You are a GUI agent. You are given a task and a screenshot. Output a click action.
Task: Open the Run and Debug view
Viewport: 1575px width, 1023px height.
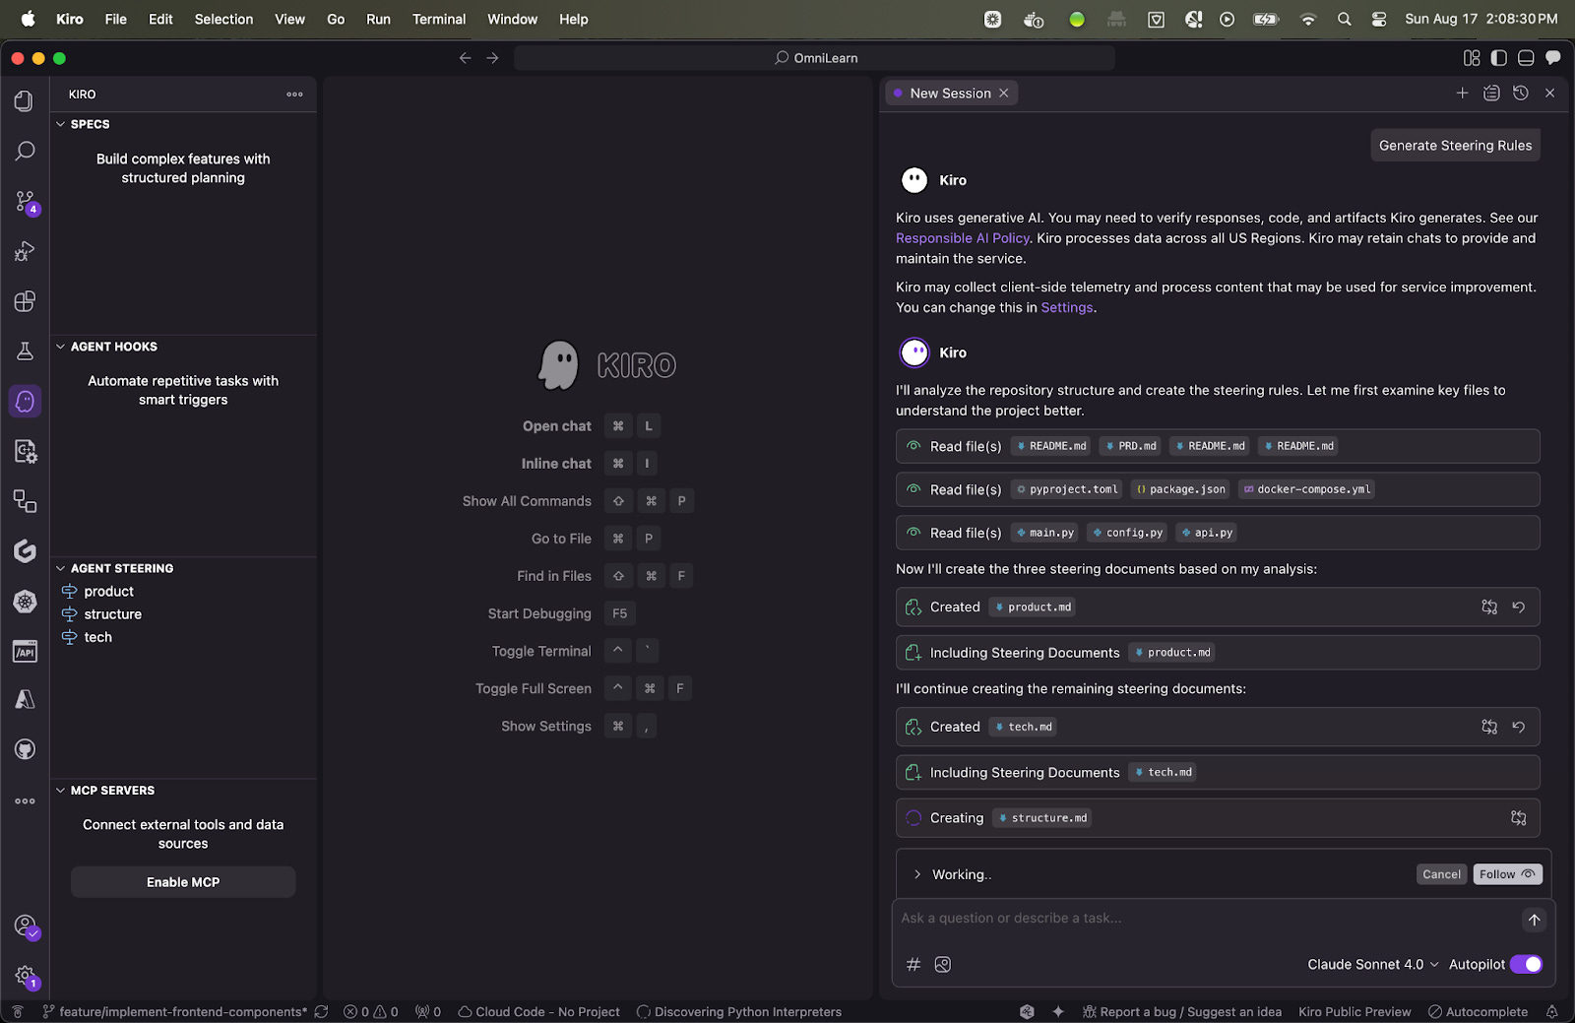[25, 251]
